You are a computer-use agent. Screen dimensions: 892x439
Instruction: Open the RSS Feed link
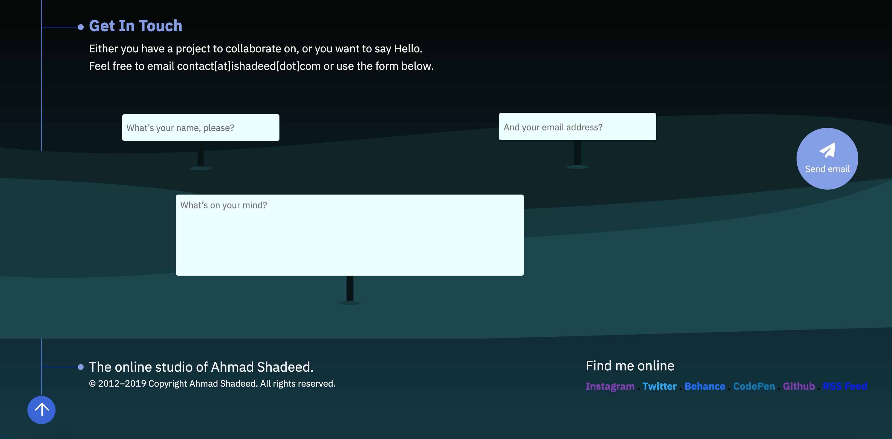click(845, 386)
